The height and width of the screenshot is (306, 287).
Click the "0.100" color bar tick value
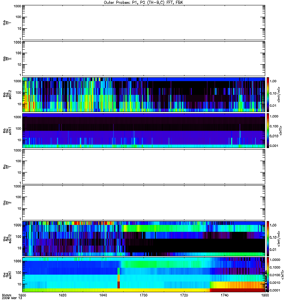[274, 126]
